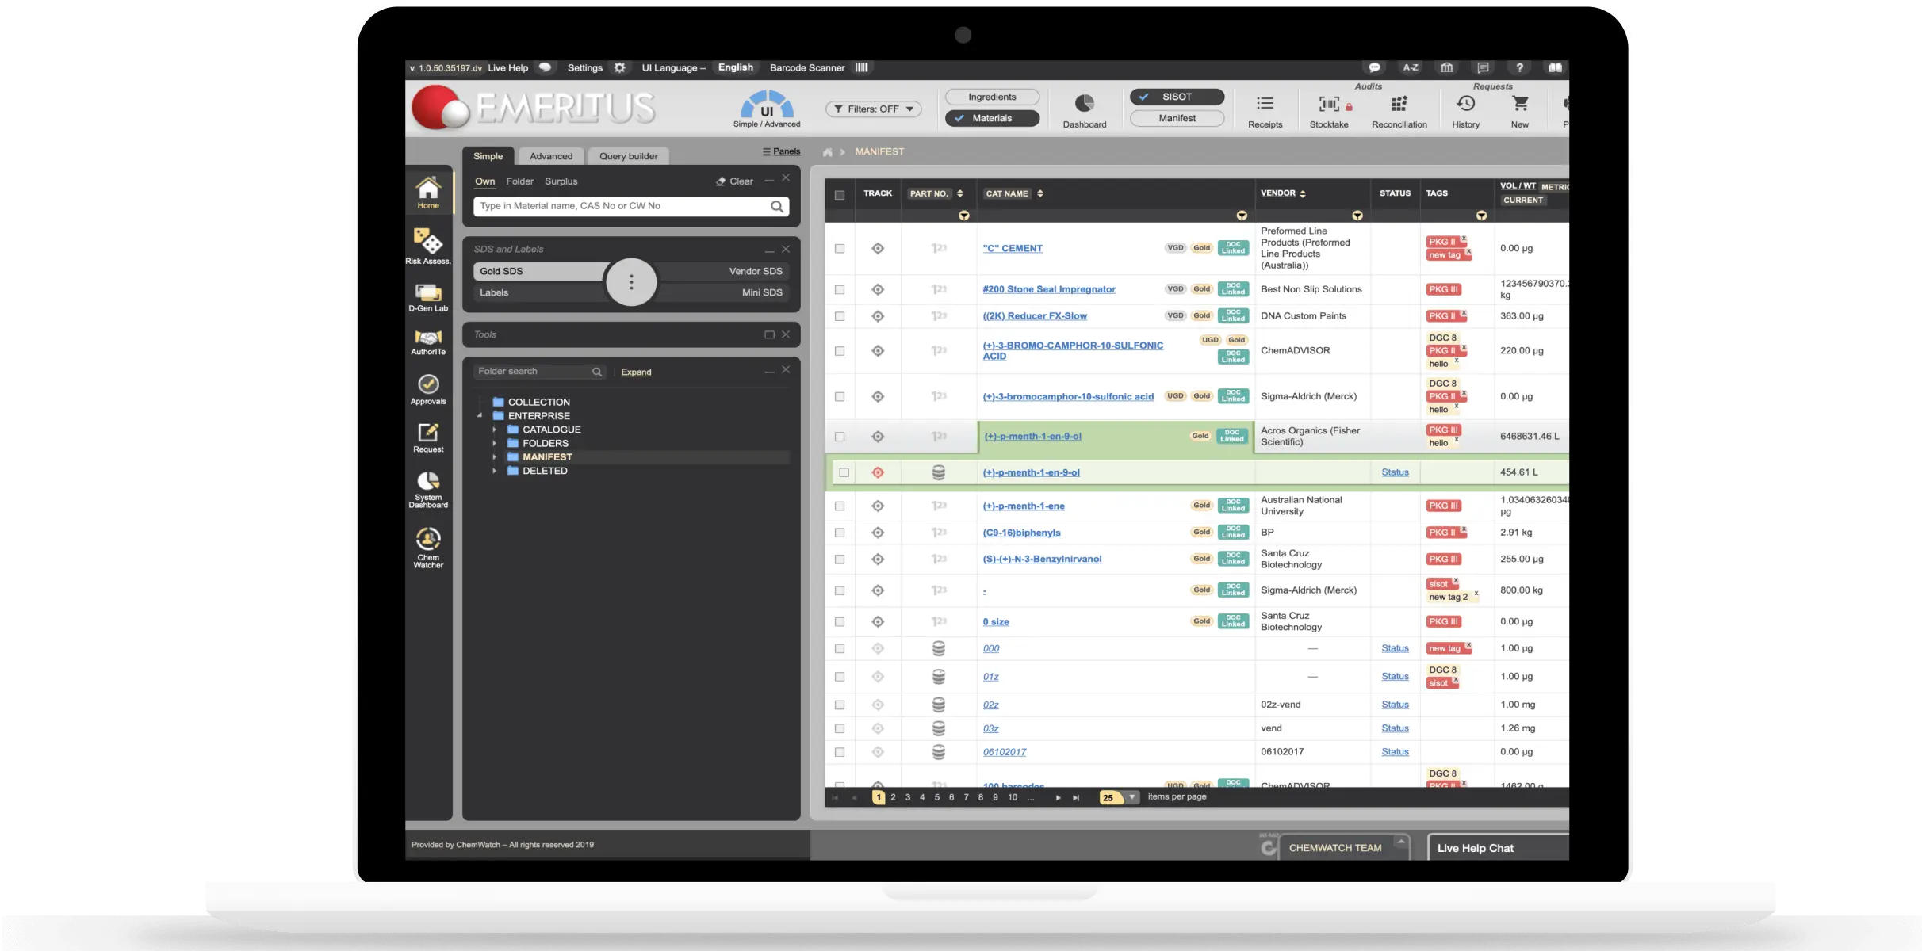This screenshot has width=1922, height=951.
Task: Open the items per page dropdown
Action: pyautogui.click(x=1131, y=797)
